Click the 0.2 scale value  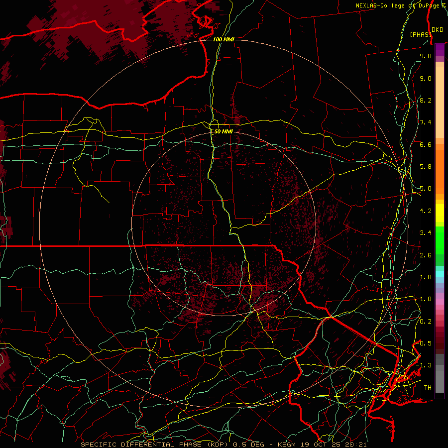[426, 322]
